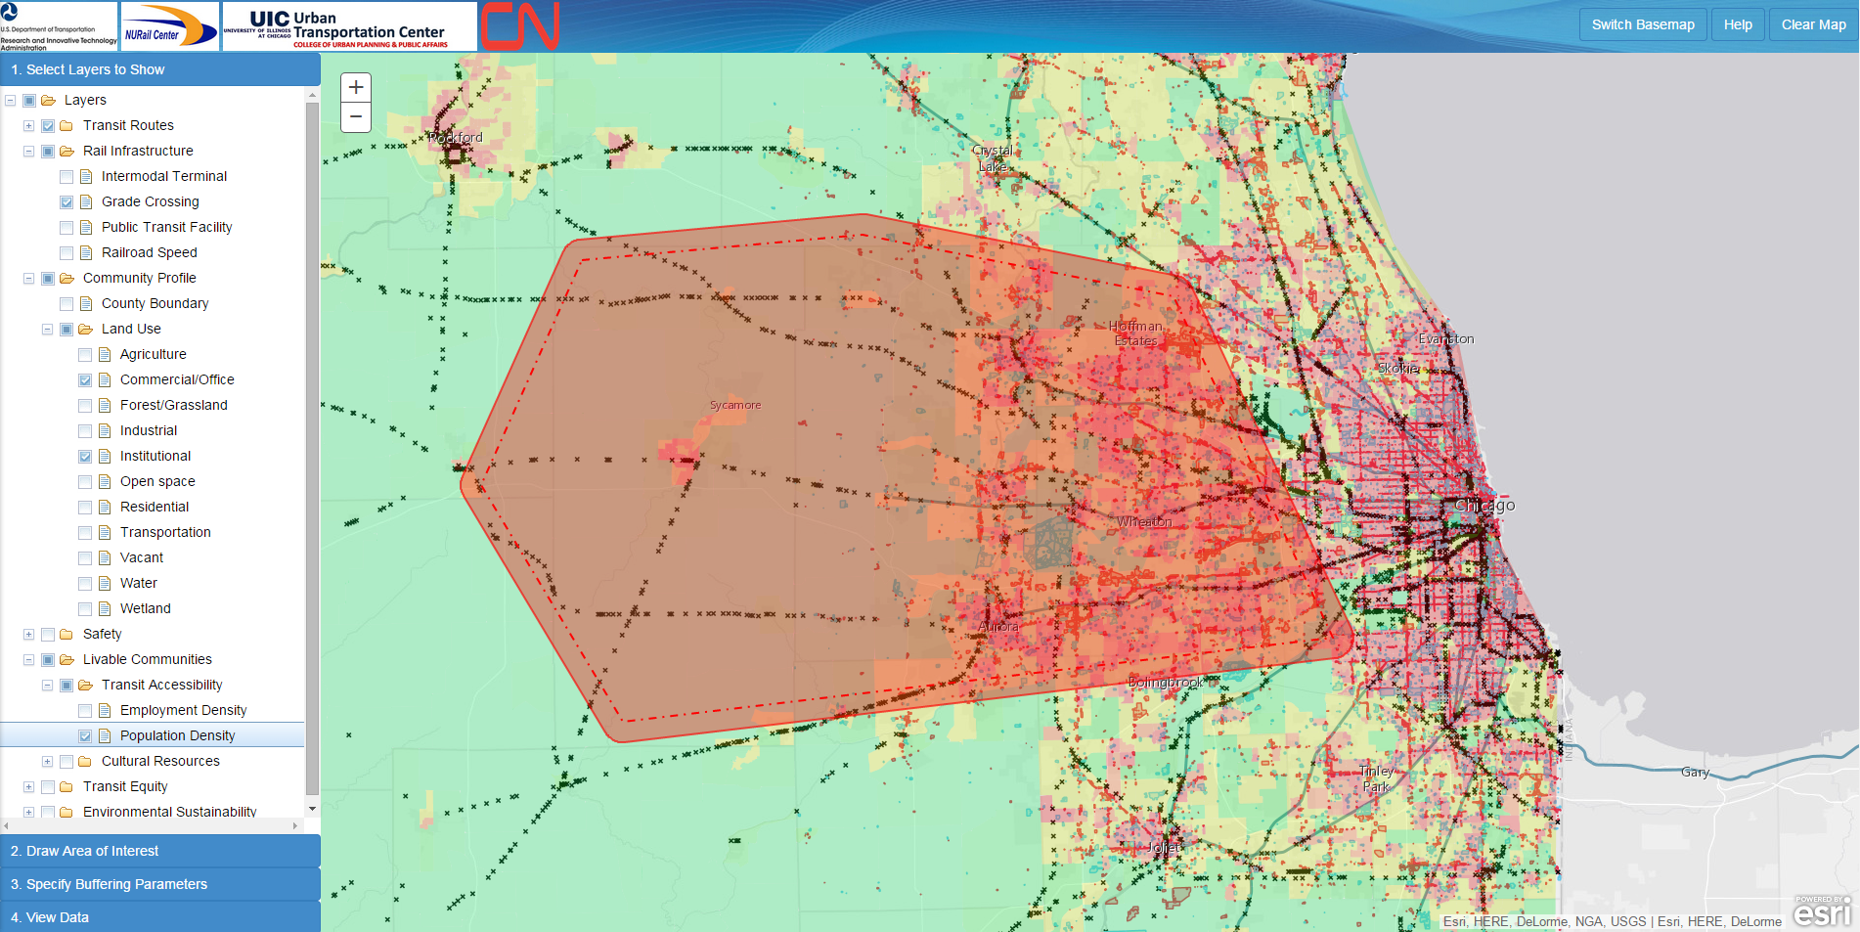Collapse the Land Use folder node

click(47, 329)
